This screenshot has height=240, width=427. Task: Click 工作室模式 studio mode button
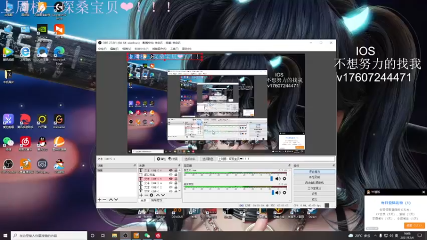(x=314, y=188)
